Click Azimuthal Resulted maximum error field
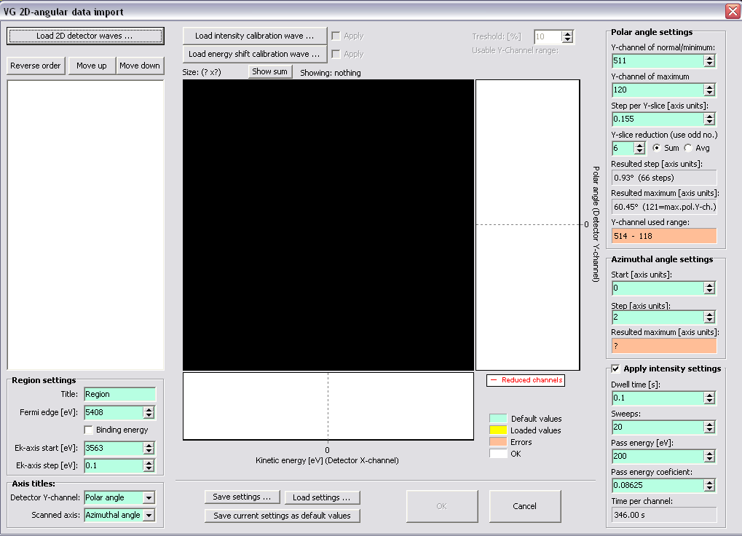 664,346
